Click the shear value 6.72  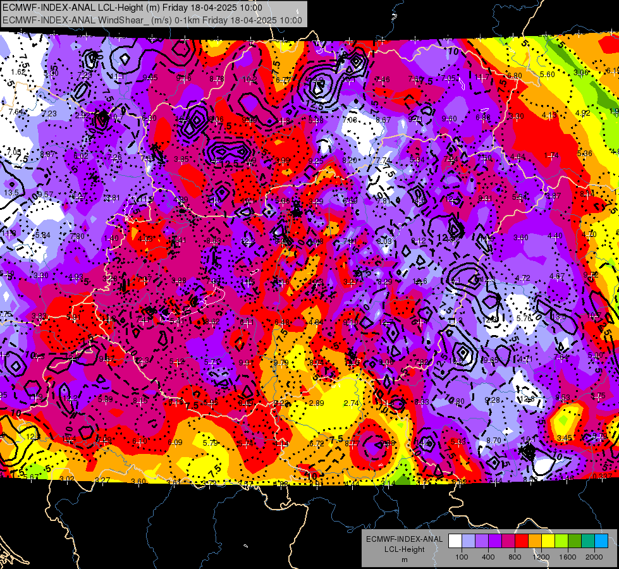pos(317,443)
